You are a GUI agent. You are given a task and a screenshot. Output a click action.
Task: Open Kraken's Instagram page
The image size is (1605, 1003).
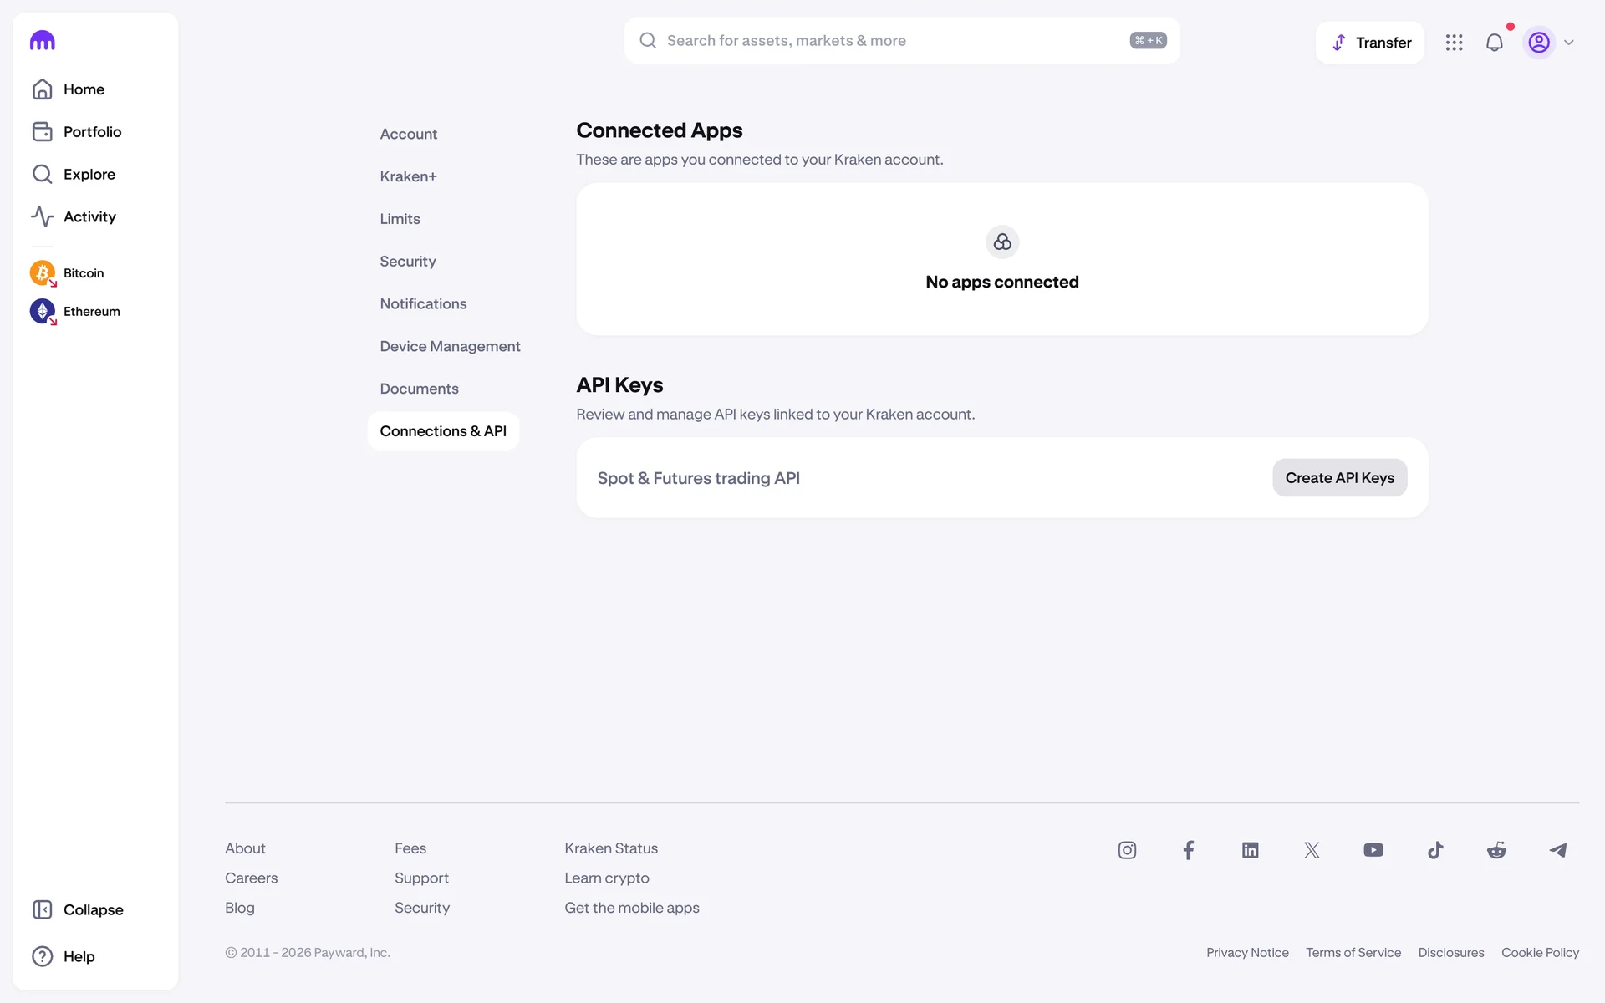tap(1127, 850)
